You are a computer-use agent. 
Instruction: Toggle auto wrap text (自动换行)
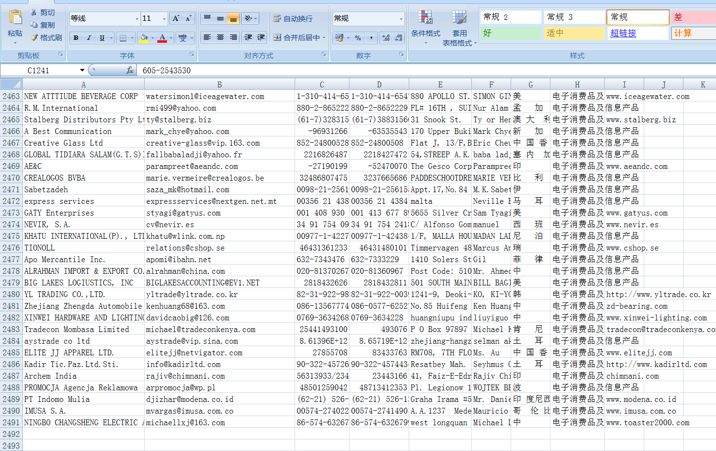293,18
